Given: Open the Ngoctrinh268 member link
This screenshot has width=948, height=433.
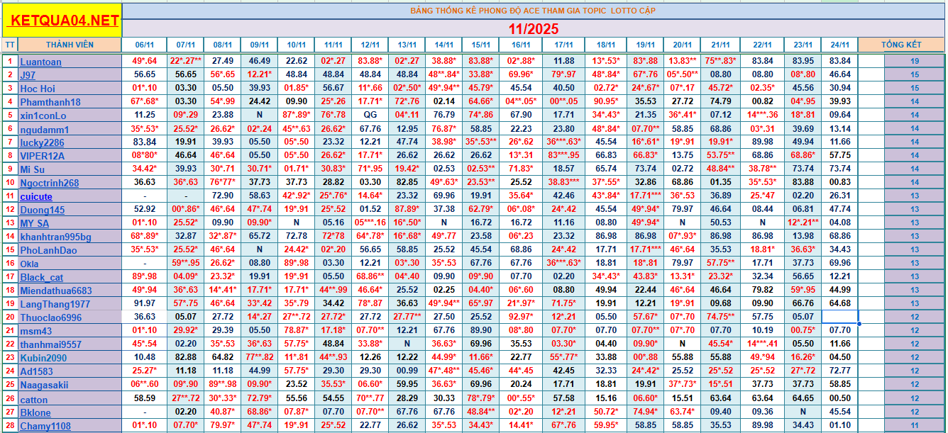Looking at the screenshot, I should coord(49,183).
